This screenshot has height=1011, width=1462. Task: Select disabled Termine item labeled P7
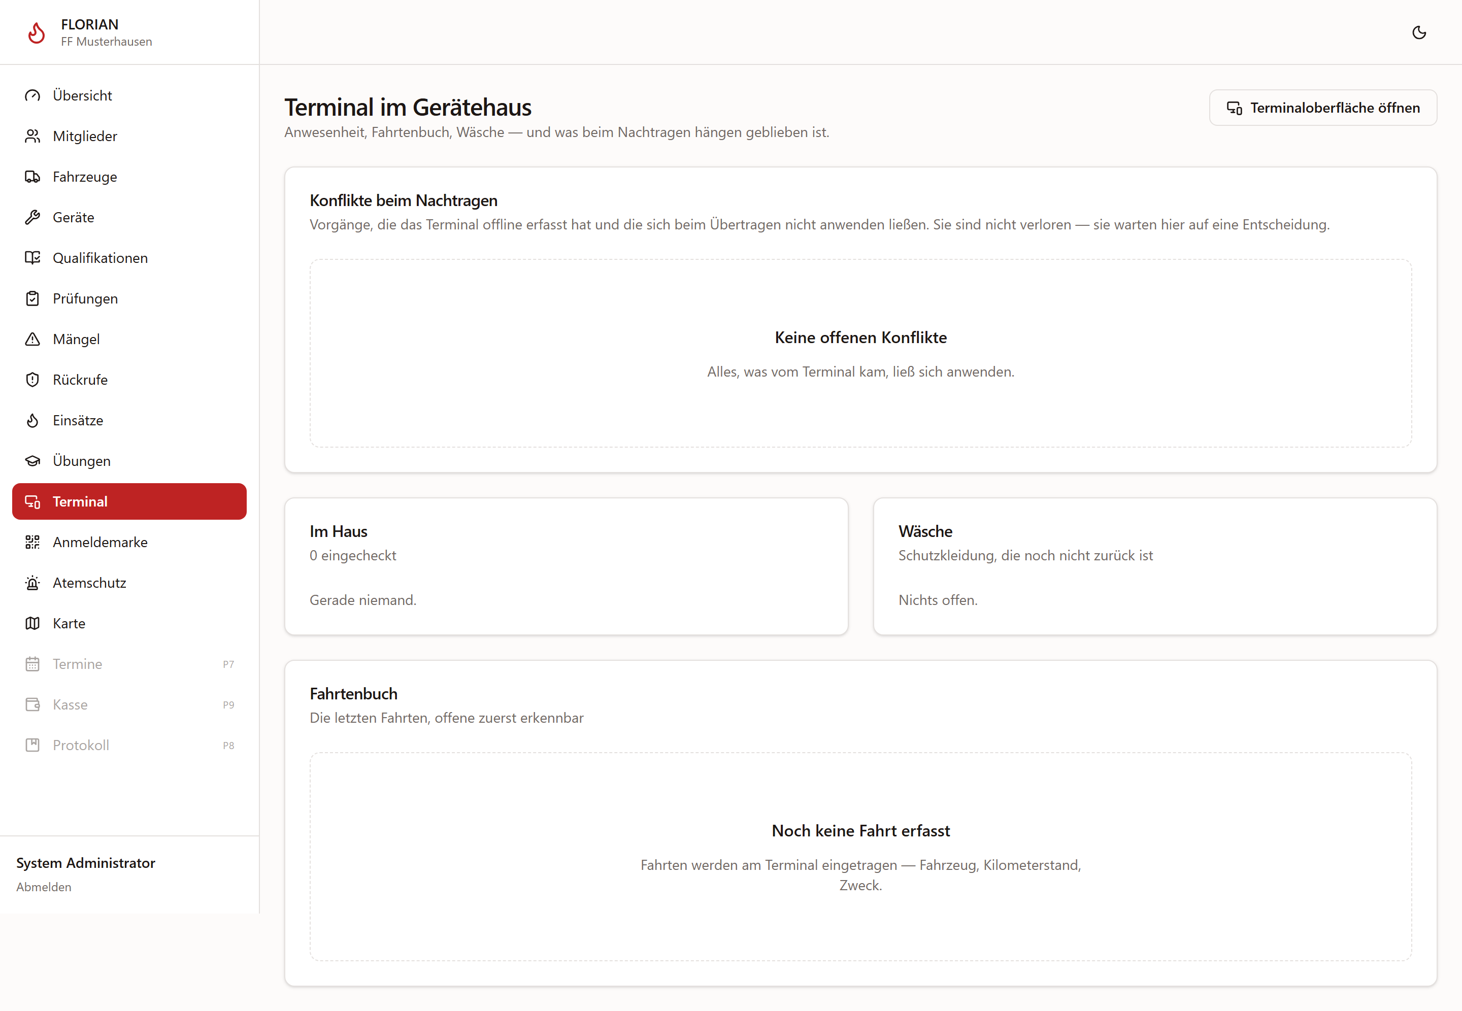tap(129, 664)
